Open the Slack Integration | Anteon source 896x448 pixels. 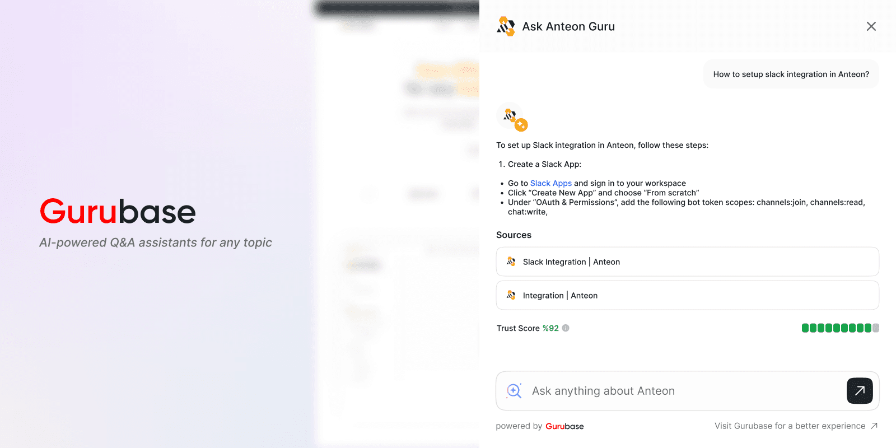click(687, 262)
